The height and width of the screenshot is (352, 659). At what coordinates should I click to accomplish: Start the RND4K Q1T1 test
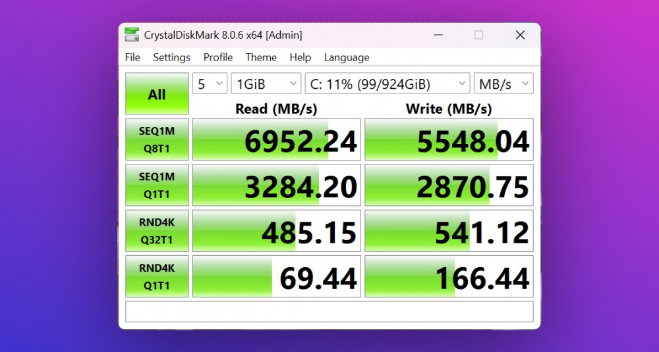tap(157, 276)
